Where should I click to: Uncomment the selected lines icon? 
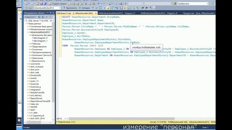click(137, 8)
